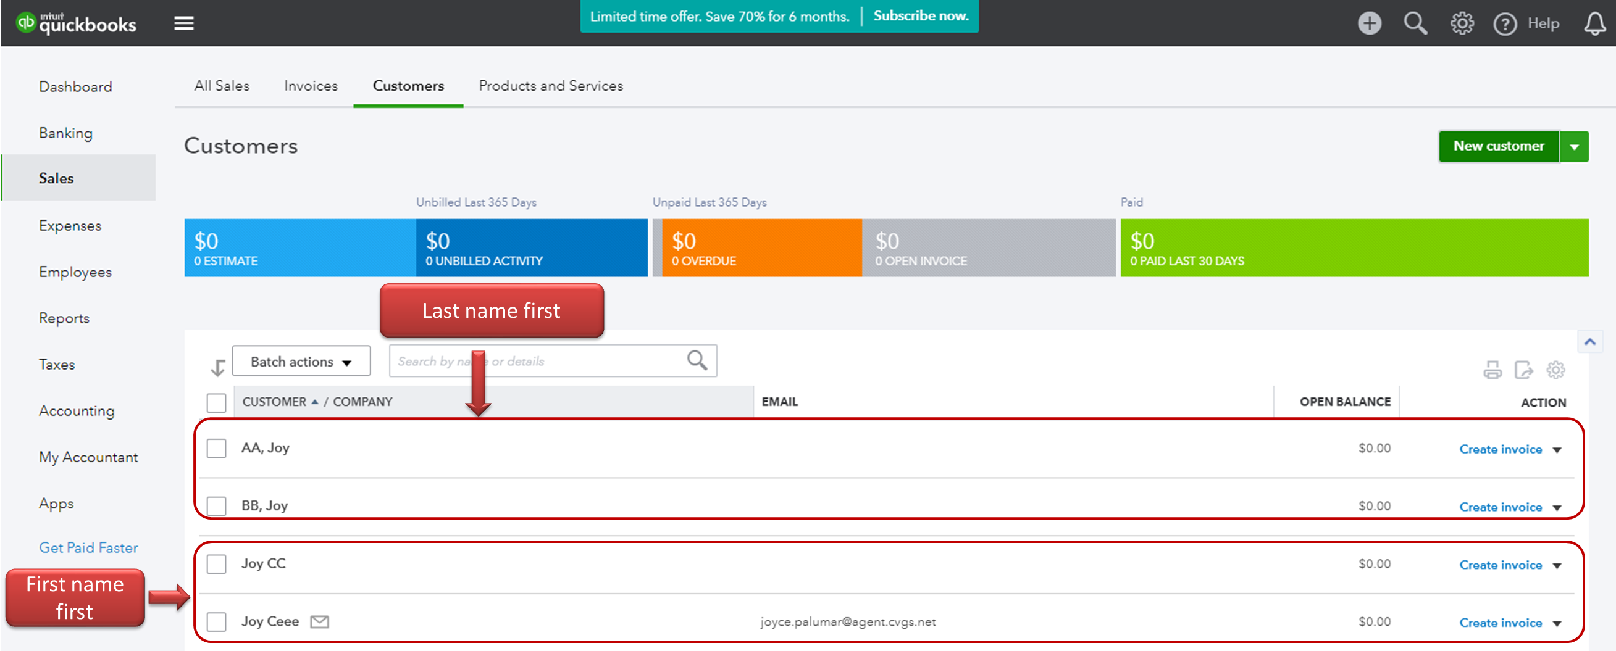The image size is (1616, 651).
Task: Filter by the orange Overdue bar
Action: (761, 247)
